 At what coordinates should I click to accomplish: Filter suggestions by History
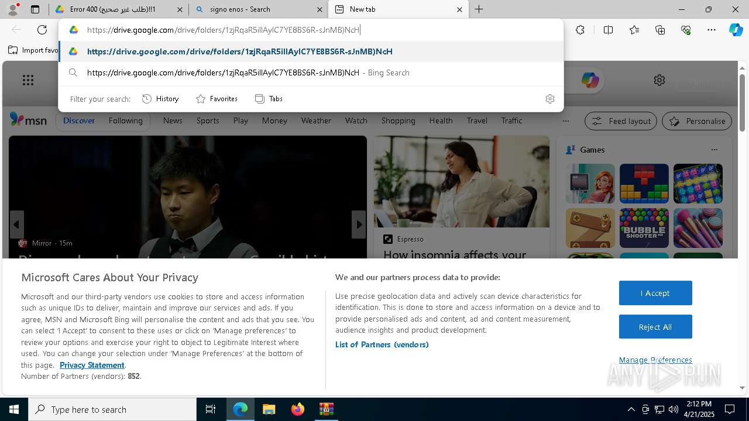160,99
